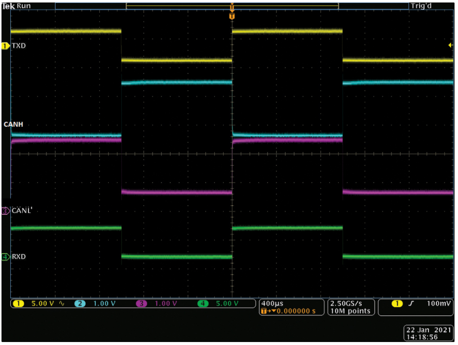Select channel 1 badge in readout bar
The width and height of the screenshot is (458, 345).
[18, 304]
